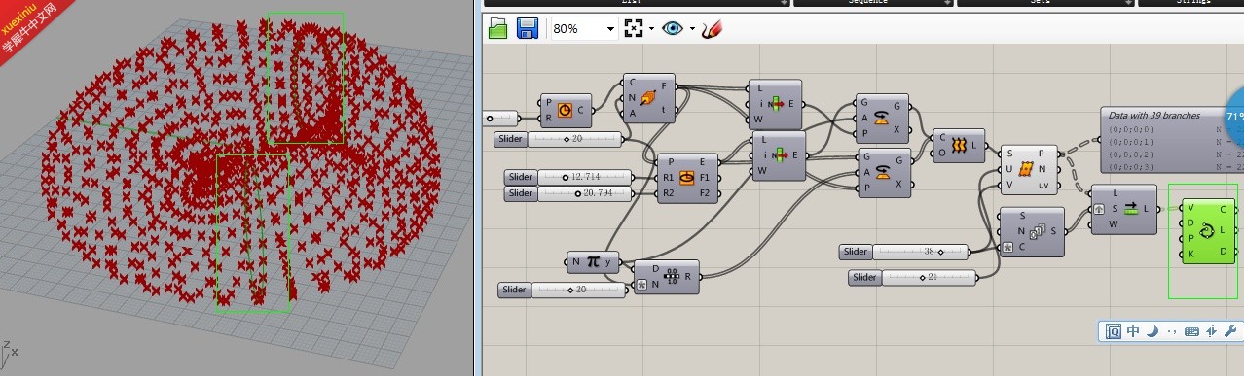Toggle the 中 Chinese input mode button

(x=1134, y=331)
